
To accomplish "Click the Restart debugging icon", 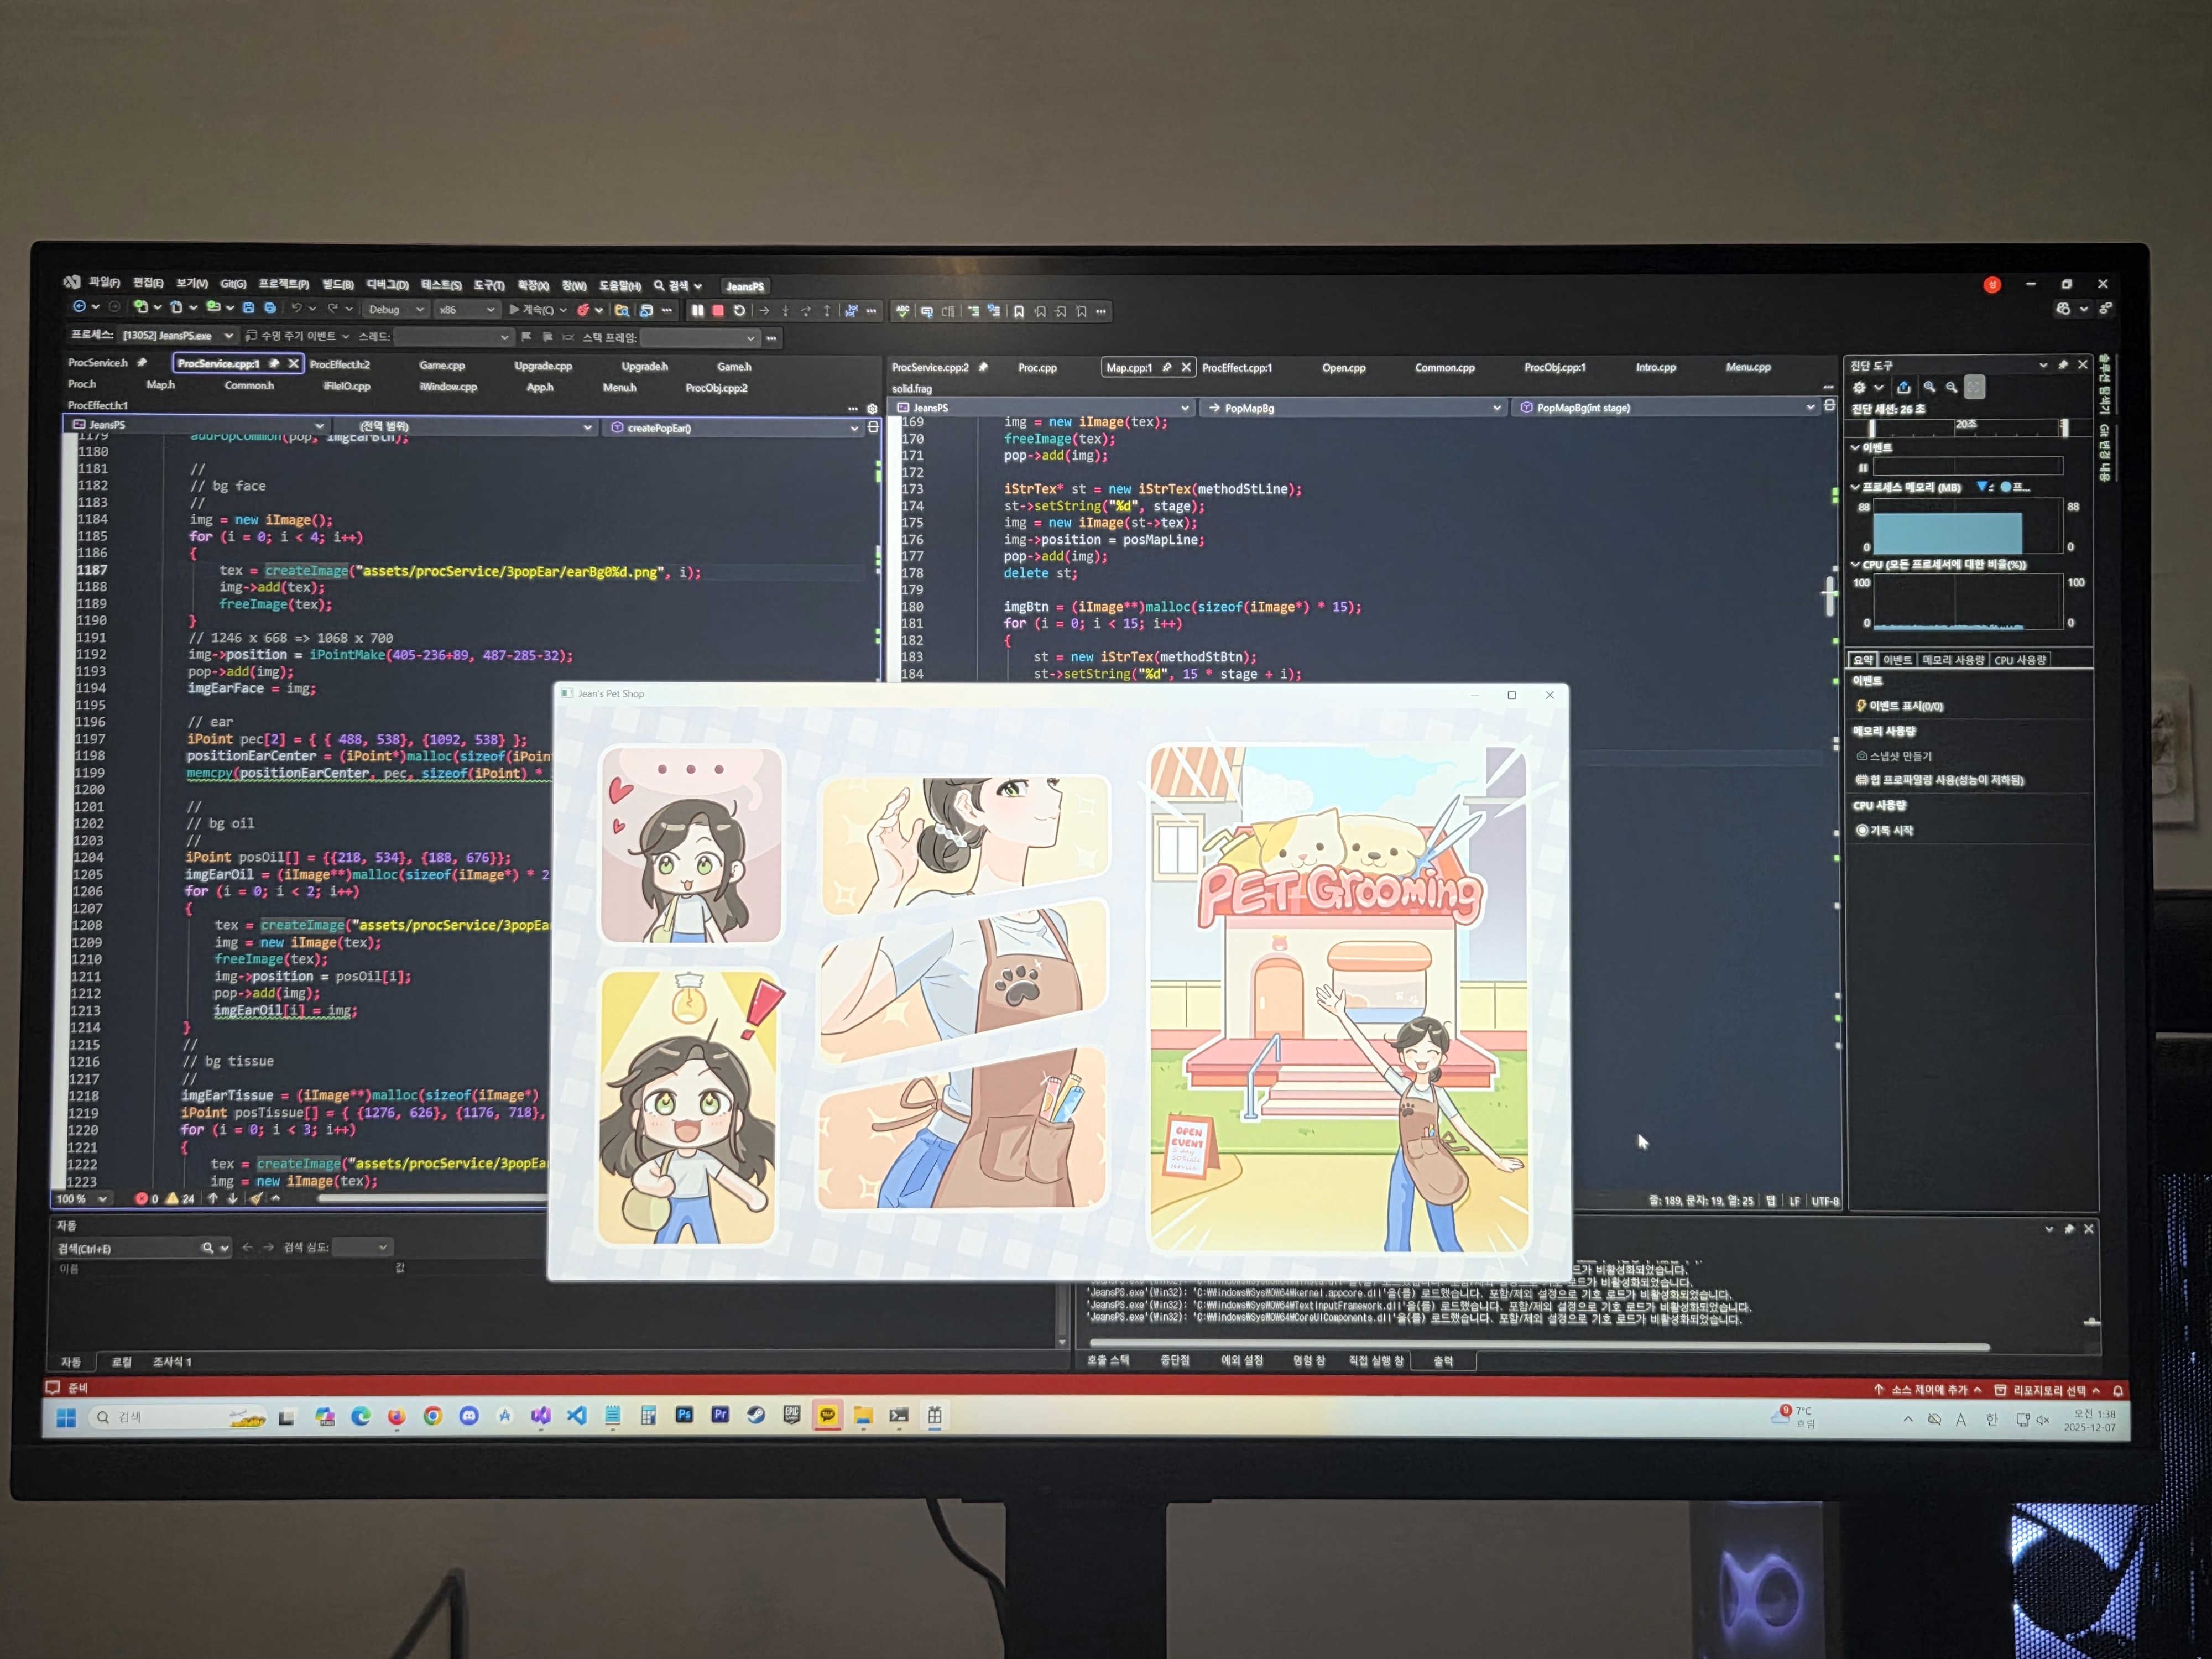I will coord(739,311).
